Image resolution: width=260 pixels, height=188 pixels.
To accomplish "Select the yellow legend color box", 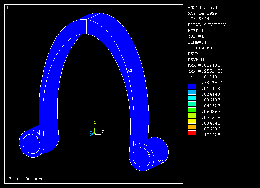I will click(192, 121).
